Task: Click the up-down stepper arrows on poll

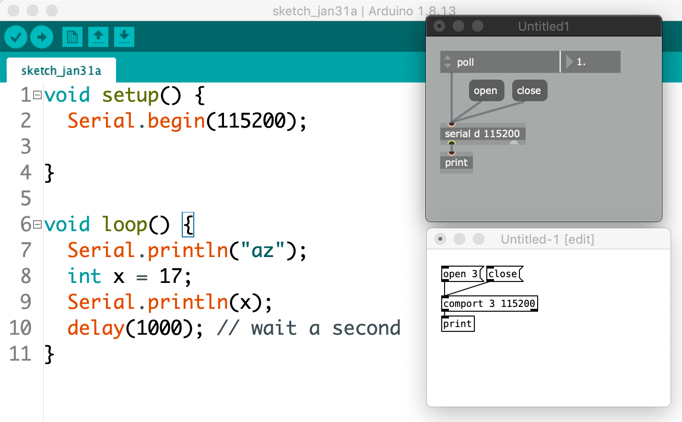Action: click(447, 61)
